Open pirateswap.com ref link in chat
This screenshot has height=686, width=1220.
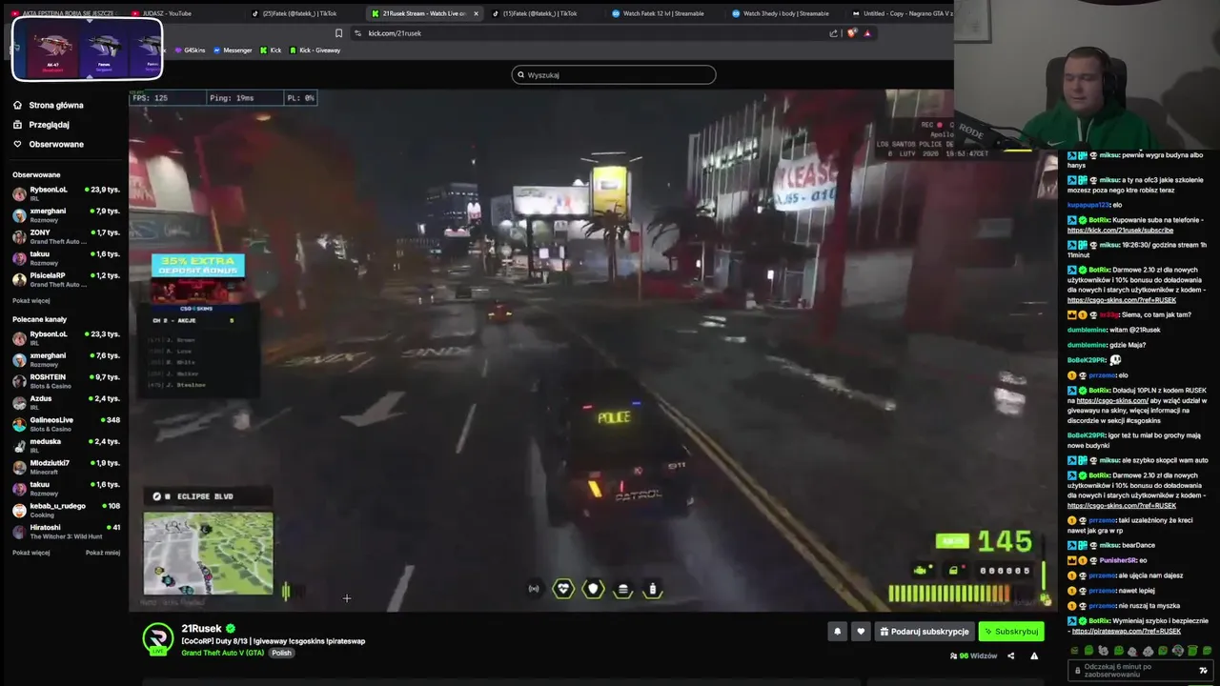1127,631
